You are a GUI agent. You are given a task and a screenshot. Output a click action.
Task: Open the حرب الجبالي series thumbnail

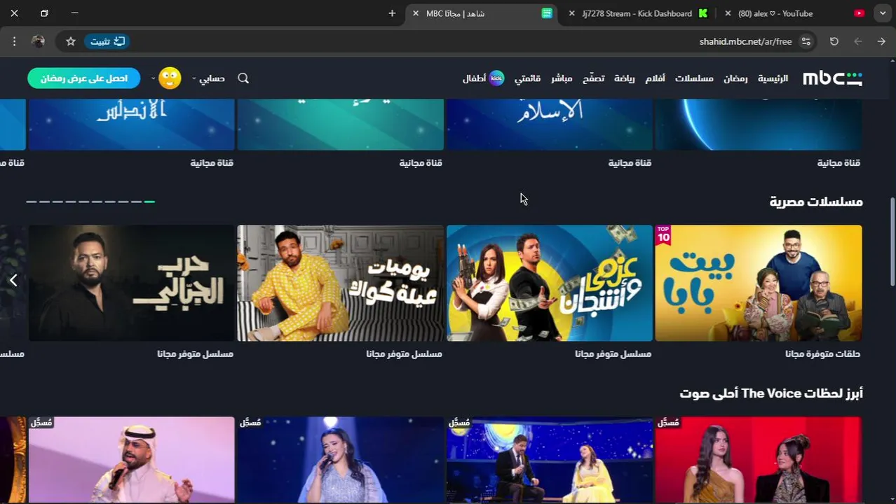pyautogui.click(x=132, y=283)
